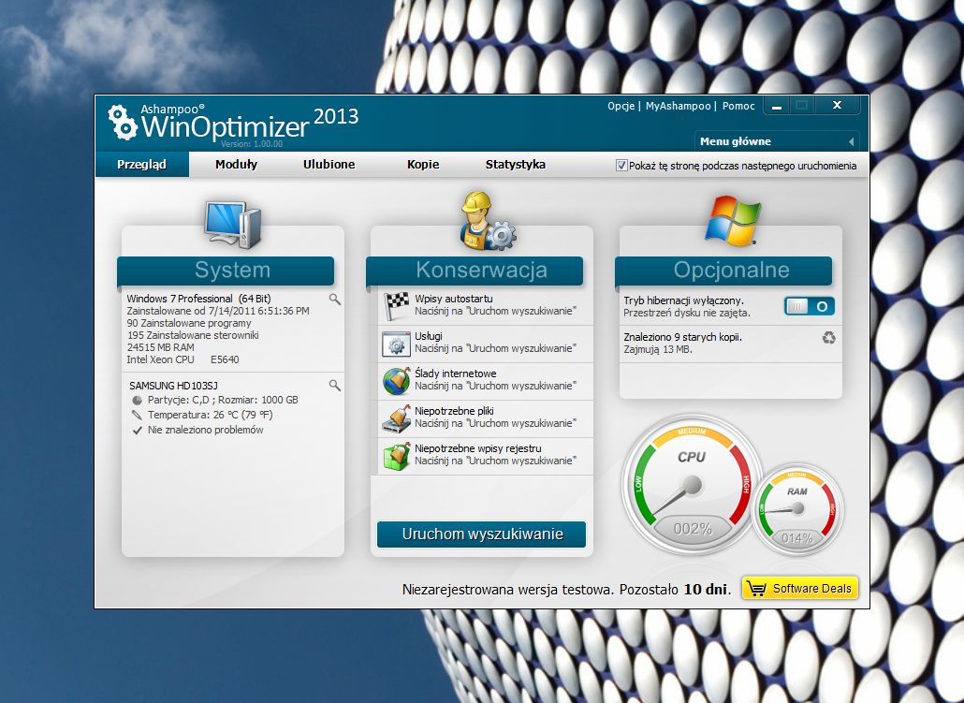964x703 pixels.
Task: Select the Usługi row label
Action: click(x=429, y=336)
